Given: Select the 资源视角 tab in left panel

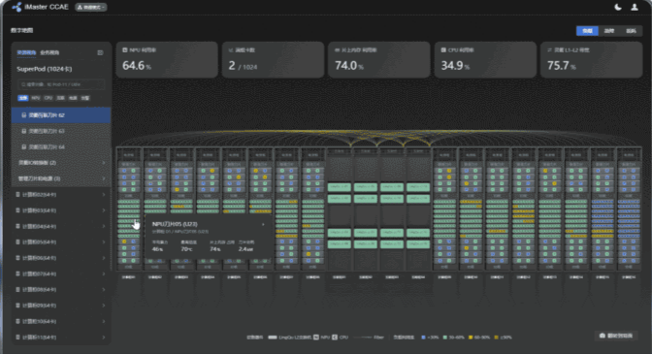Looking at the screenshot, I should (26, 52).
